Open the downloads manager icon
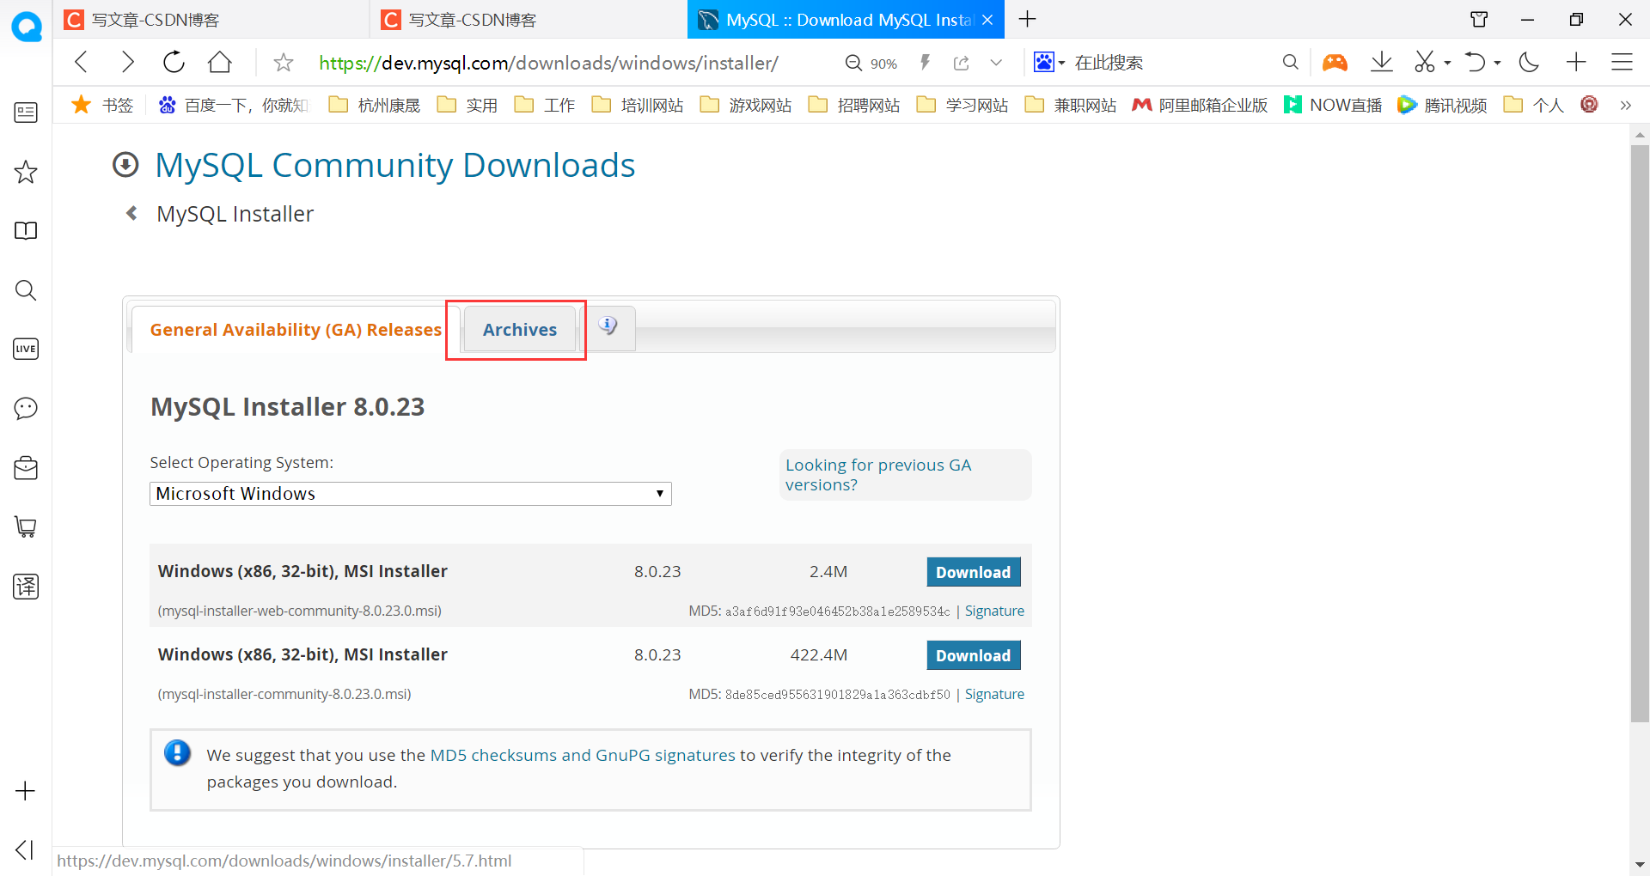1650x876 pixels. click(1382, 62)
